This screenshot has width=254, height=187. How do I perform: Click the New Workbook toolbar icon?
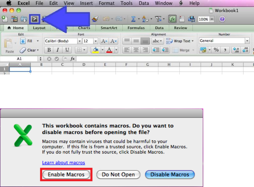click(x=5, y=19)
